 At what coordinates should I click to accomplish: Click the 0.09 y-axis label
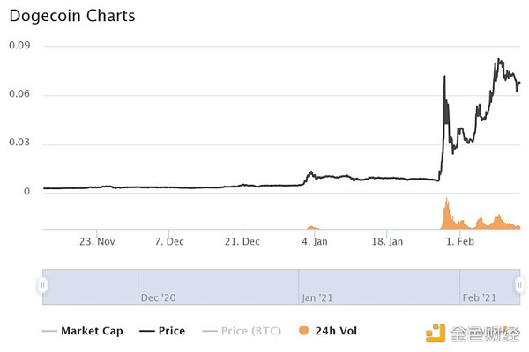point(19,46)
